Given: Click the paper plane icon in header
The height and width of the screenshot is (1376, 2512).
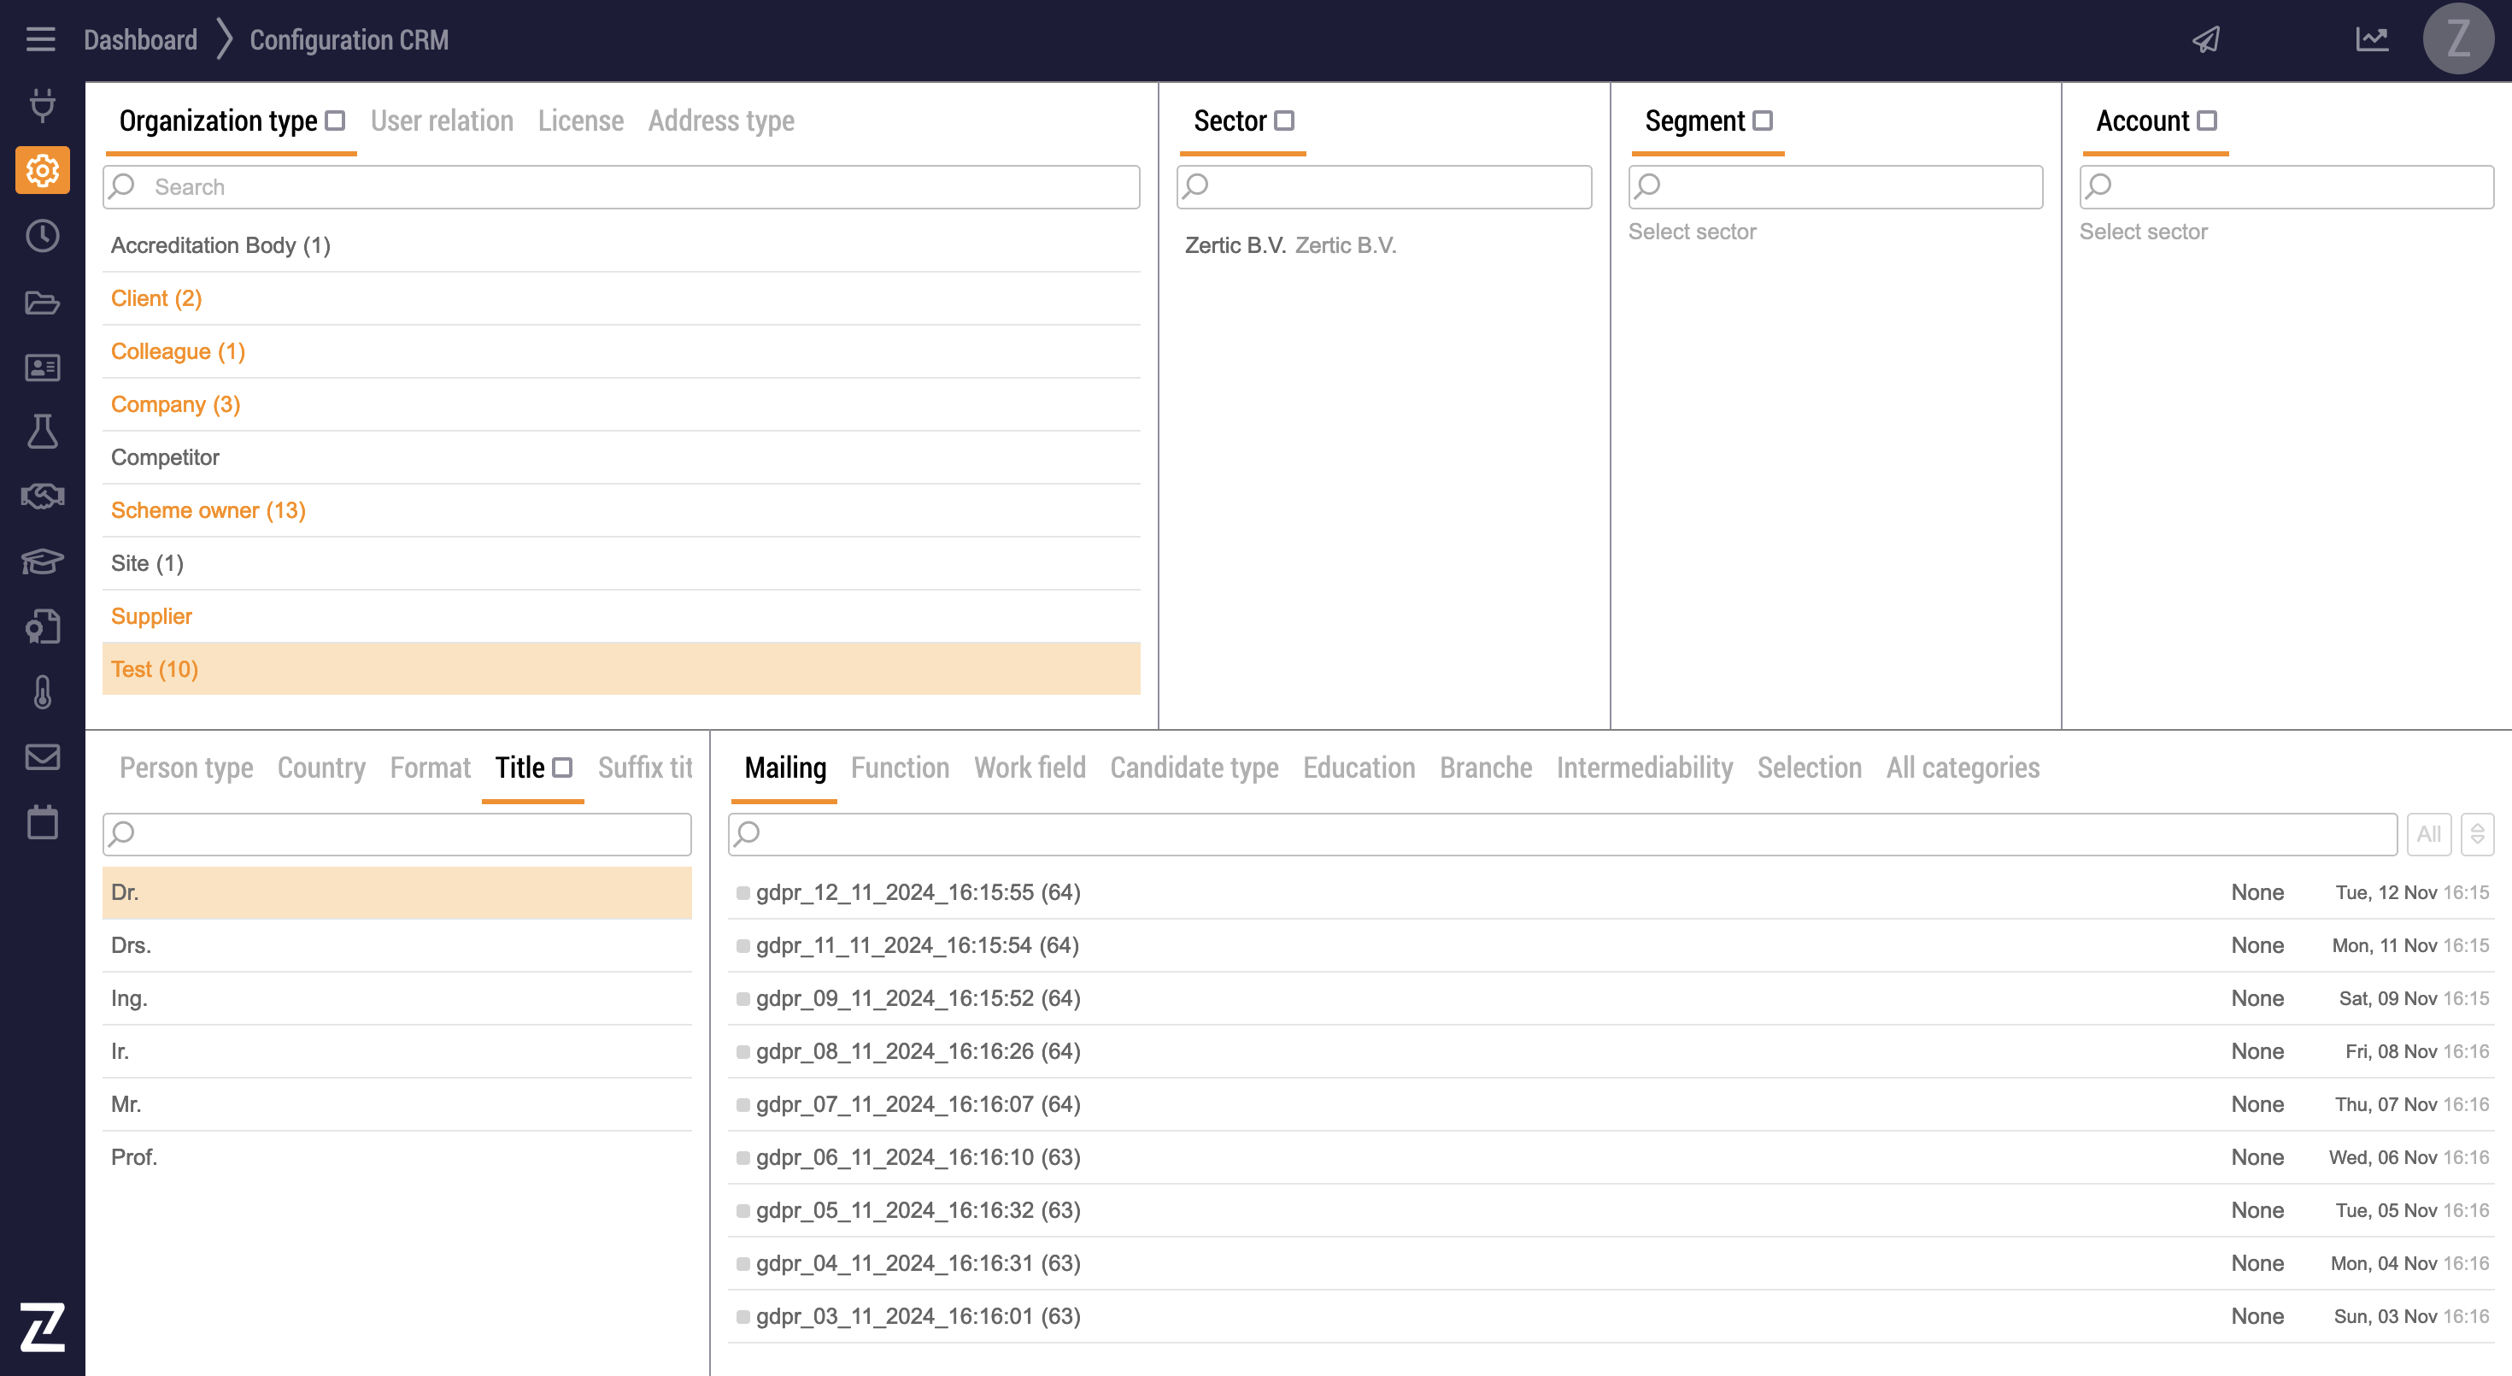Looking at the screenshot, I should [2207, 39].
